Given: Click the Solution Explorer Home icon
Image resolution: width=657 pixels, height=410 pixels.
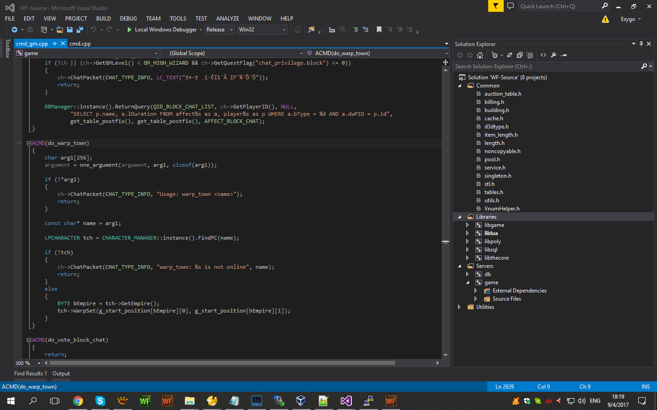Looking at the screenshot, I should point(480,55).
